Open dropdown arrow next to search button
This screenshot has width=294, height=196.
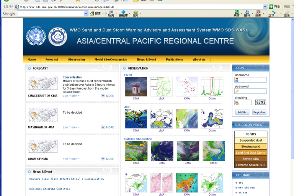click(103, 13)
